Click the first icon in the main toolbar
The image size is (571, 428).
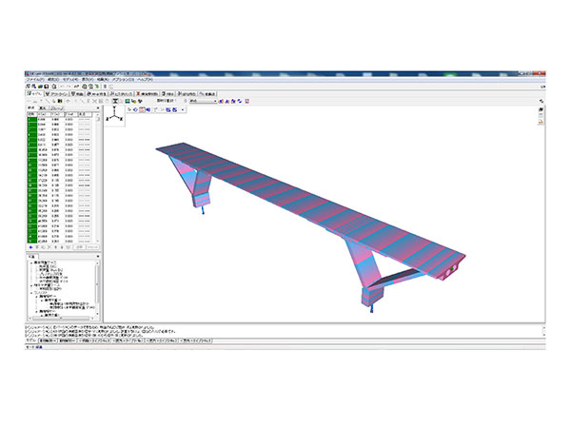click(30, 86)
